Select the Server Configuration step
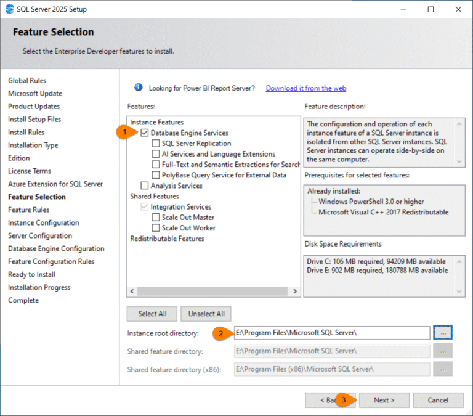The width and height of the screenshot is (473, 416). click(x=40, y=236)
